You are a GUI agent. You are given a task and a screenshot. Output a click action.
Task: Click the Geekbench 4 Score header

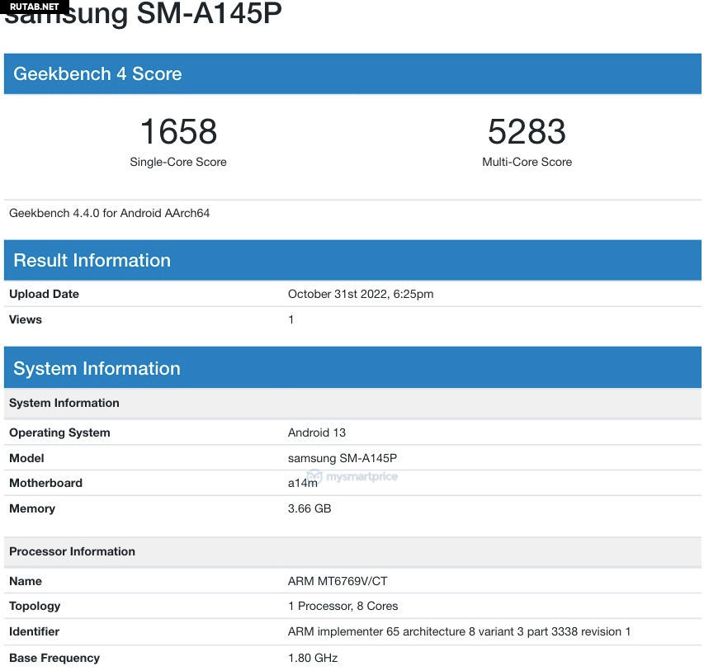97,73
